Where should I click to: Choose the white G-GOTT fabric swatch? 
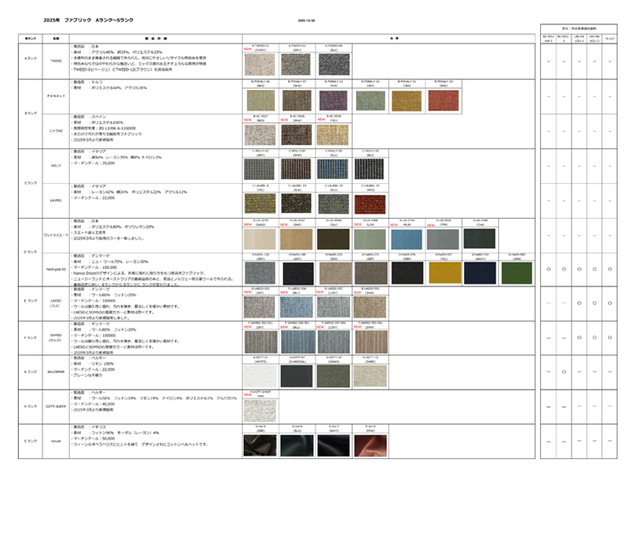261,376
